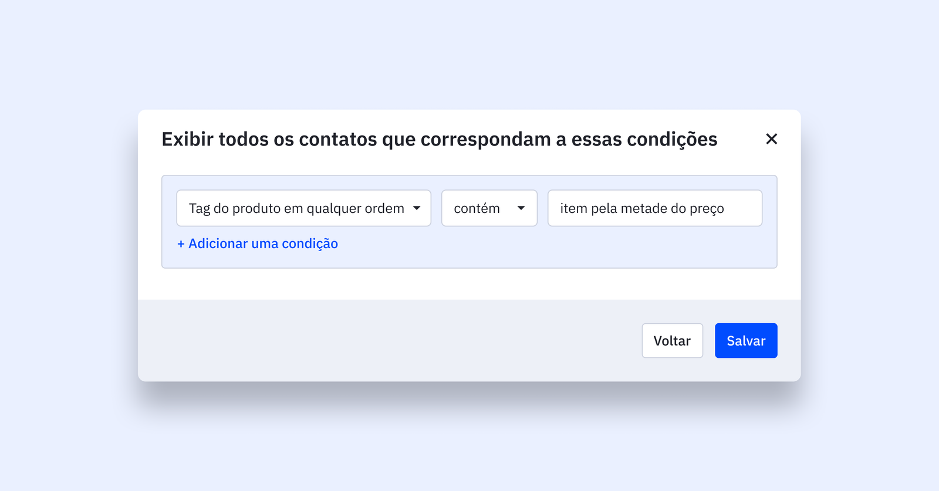This screenshot has height=491, width=939.
Task: Click the caret arrow beside "Tag do produto"
Action: tap(417, 208)
